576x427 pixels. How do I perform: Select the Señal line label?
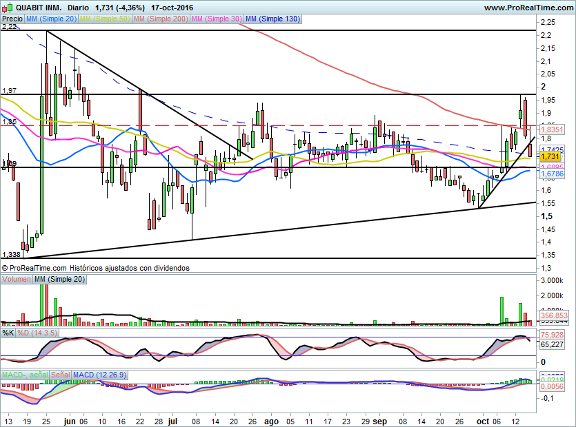(x=61, y=374)
